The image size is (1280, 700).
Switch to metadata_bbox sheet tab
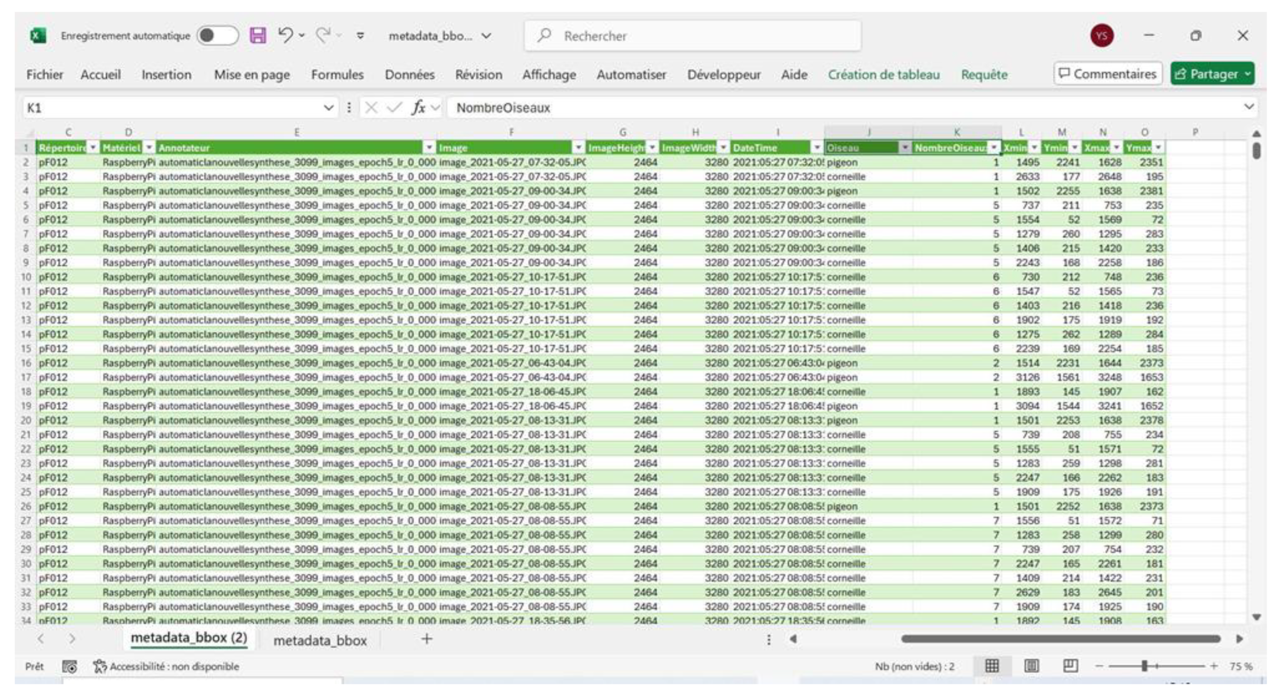320,640
